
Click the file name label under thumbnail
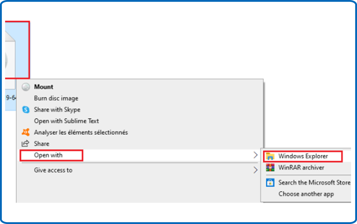(10, 98)
